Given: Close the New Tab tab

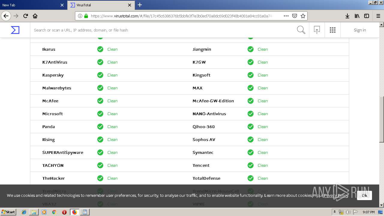Looking at the screenshot, I should click(62, 5).
